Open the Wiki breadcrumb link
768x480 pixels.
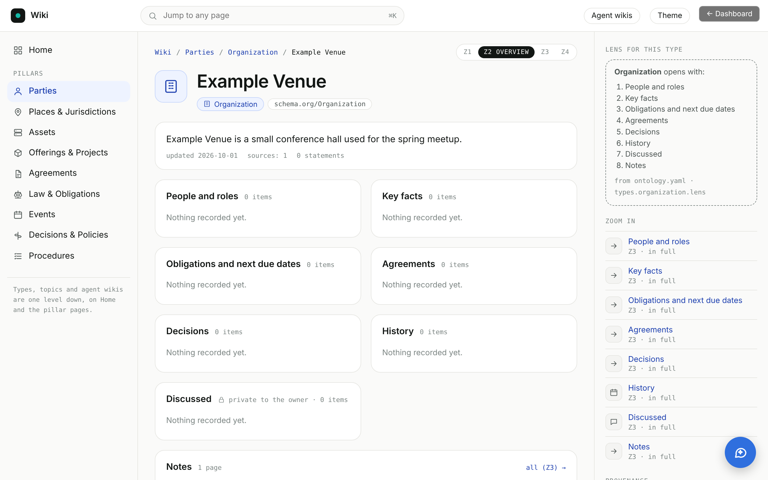pos(163,52)
